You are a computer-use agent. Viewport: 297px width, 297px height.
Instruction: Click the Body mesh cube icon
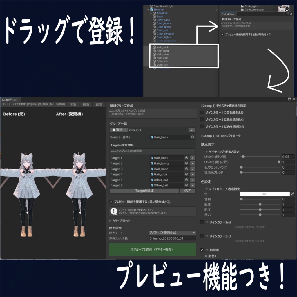tap(154, 17)
